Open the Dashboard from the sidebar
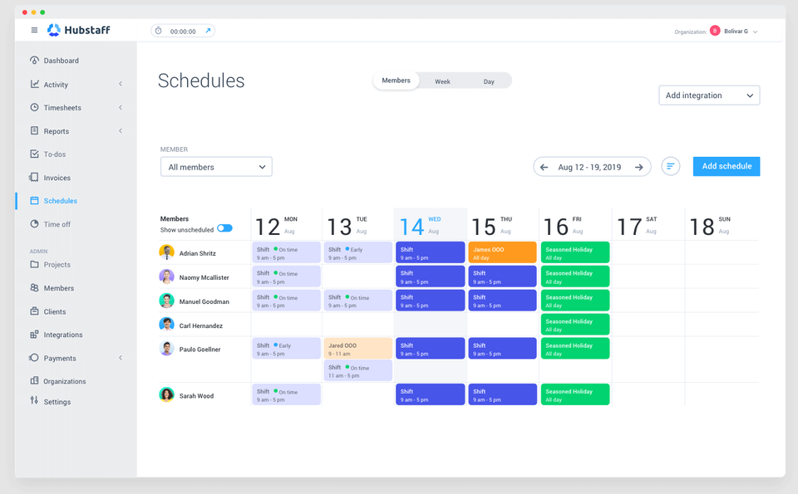The width and height of the screenshot is (798, 494). pos(58,60)
